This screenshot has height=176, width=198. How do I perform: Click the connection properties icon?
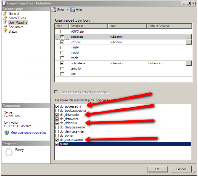pos(7,133)
